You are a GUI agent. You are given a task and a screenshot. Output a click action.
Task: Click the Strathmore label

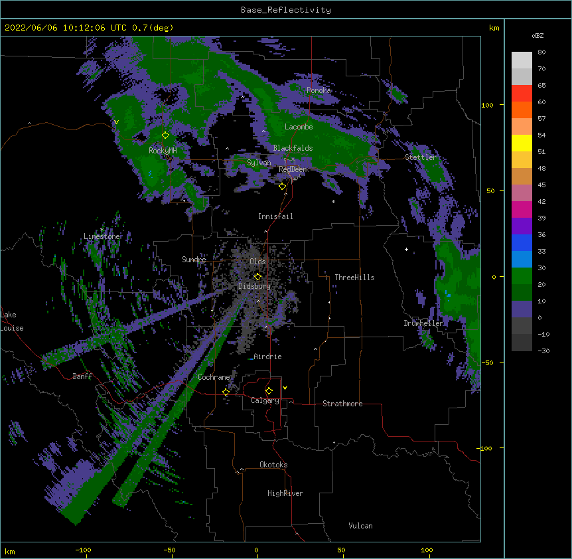(342, 404)
